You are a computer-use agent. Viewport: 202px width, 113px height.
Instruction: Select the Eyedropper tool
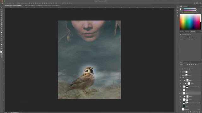[x=2, y=18]
